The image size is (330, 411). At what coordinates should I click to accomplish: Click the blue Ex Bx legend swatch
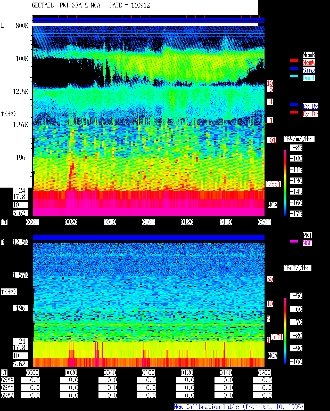(x=294, y=104)
